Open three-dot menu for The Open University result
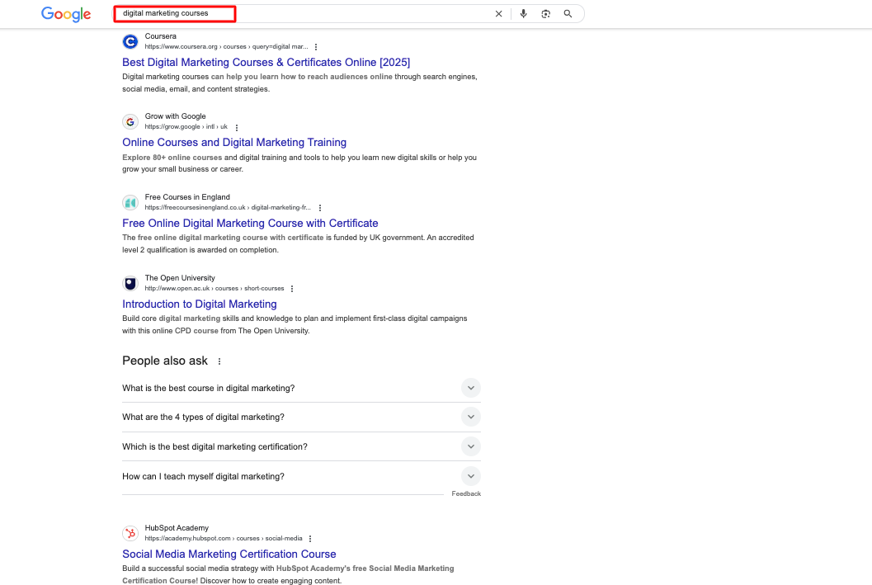Viewport: 872px width, 585px height. 292,289
